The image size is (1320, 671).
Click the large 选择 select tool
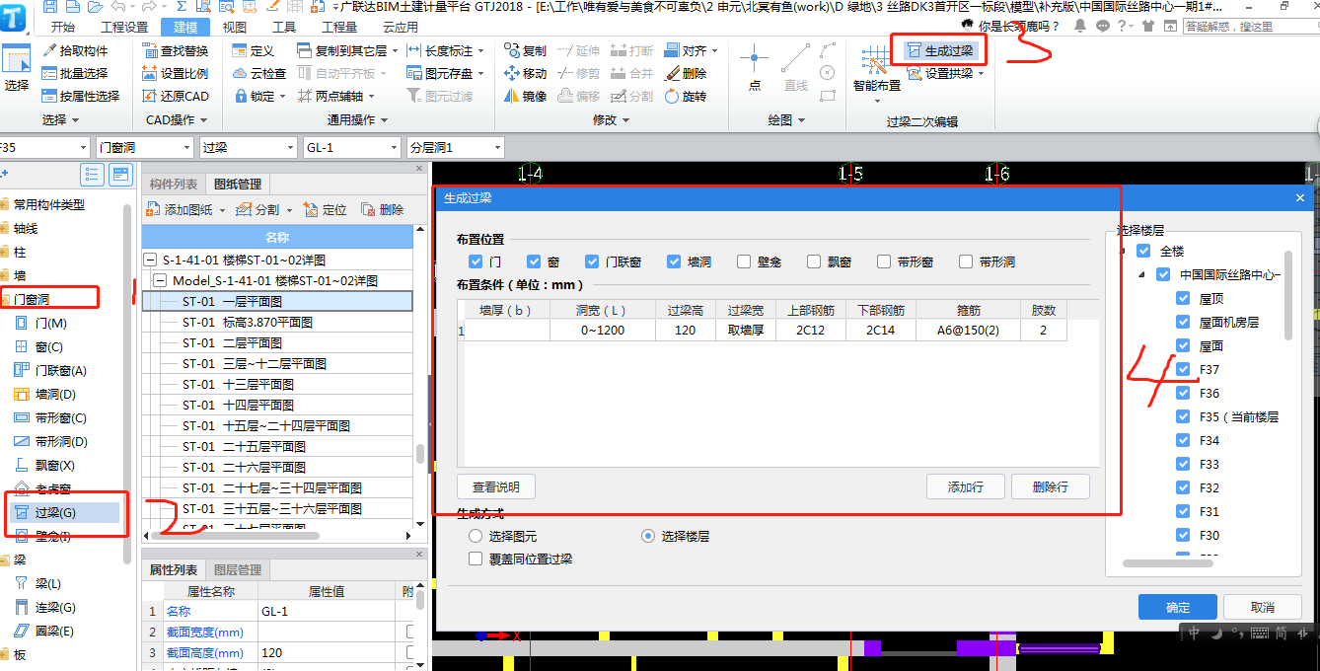[17, 69]
